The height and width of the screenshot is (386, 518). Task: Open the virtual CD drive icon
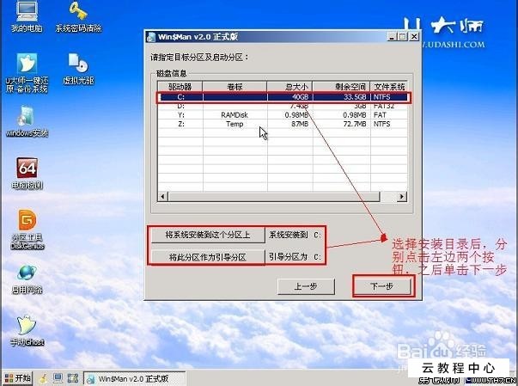pos(78,69)
